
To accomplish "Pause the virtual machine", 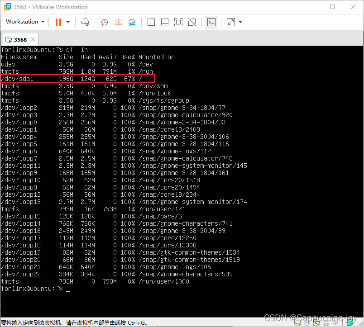I will point(58,22).
